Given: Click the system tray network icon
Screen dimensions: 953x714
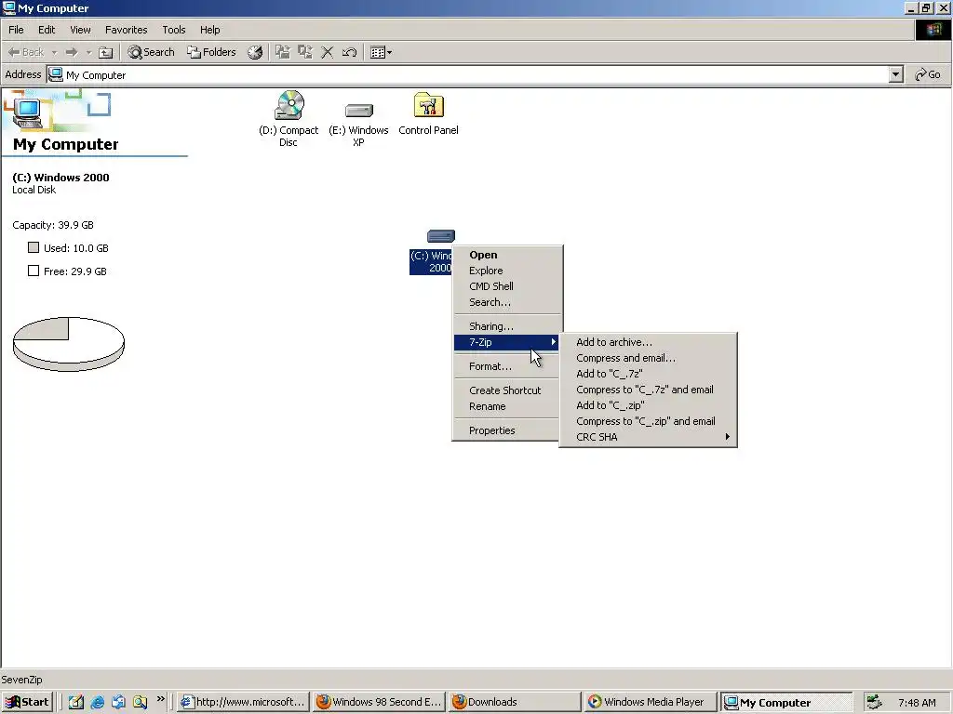Looking at the screenshot, I should click(875, 703).
